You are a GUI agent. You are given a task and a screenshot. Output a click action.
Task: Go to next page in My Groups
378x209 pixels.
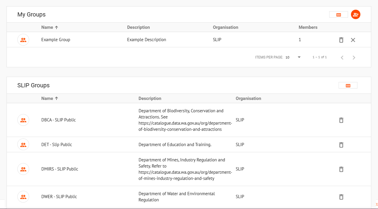click(x=354, y=58)
